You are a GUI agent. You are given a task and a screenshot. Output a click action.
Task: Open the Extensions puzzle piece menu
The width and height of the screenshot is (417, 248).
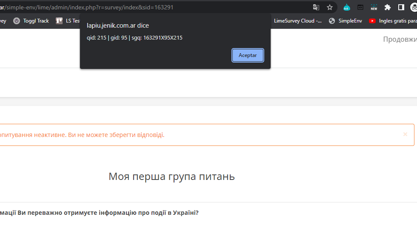pyautogui.click(x=387, y=7)
